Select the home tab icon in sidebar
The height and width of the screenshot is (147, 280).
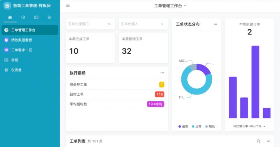point(10,17)
